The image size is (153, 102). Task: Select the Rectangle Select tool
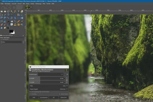click(x=2, y=11)
